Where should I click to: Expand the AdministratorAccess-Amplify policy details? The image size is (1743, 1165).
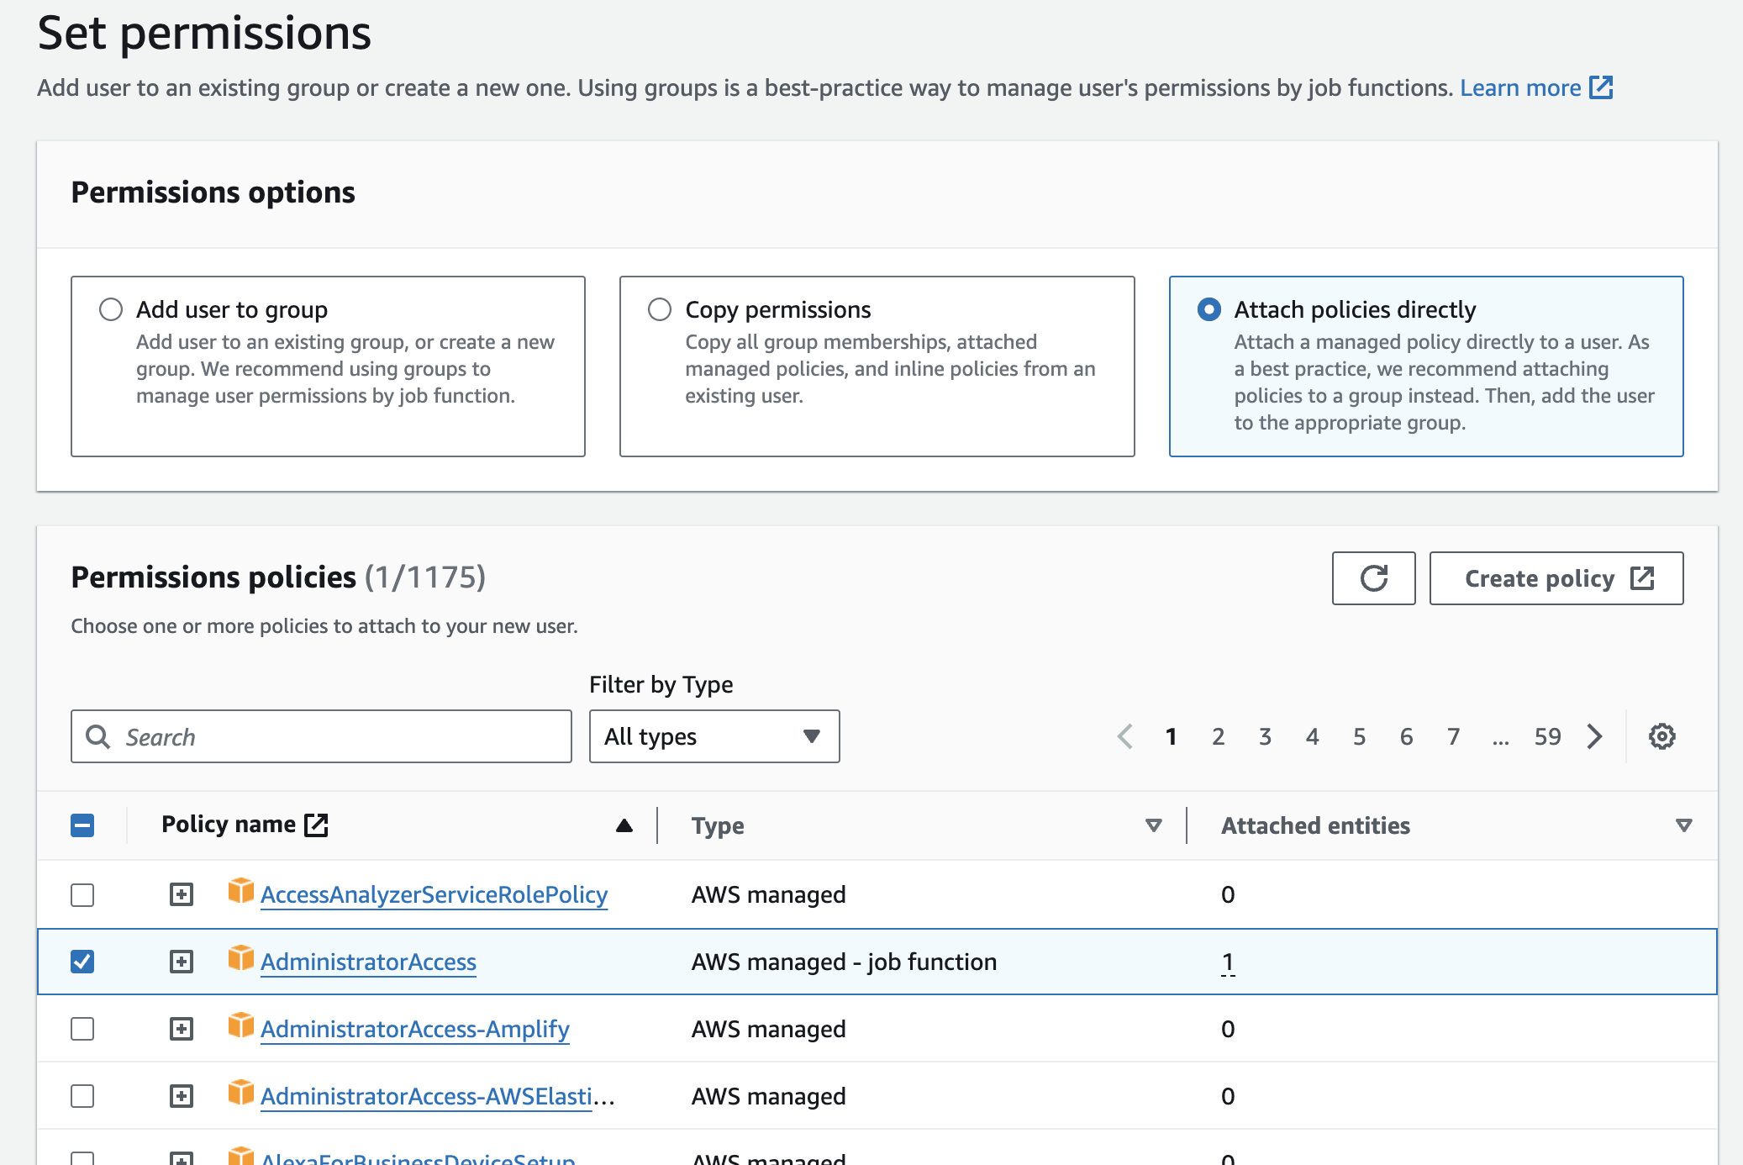pyautogui.click(x=182, y=1029)
